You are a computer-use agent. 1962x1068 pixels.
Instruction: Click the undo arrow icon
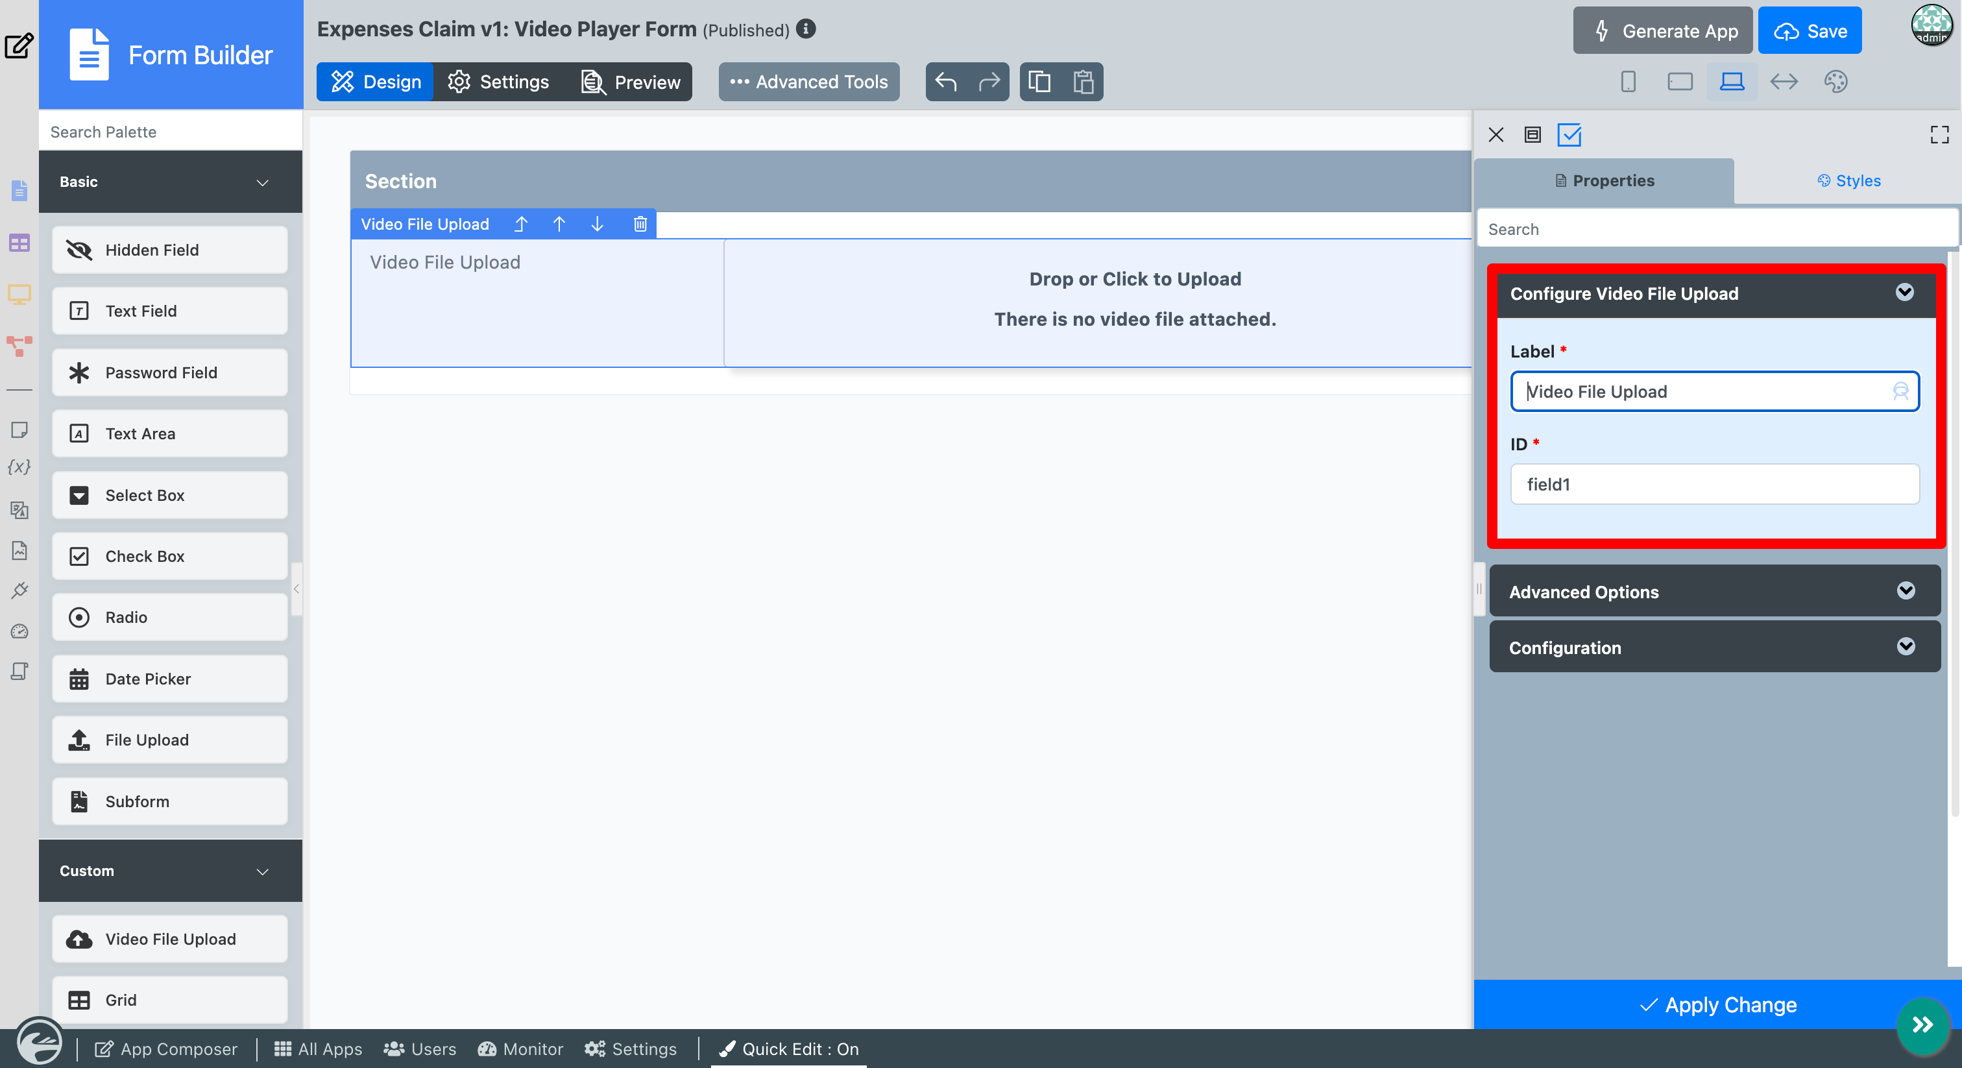pyautogui.click(x=946, y=82)
